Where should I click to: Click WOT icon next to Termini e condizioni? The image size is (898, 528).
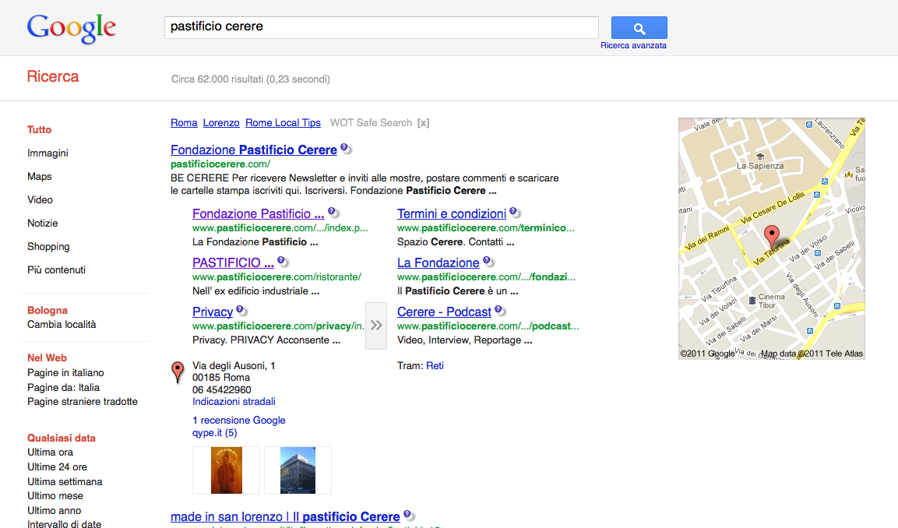pos(515,213)
